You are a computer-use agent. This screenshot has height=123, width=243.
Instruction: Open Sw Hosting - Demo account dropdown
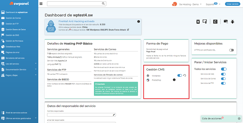[x=190, y=4]
